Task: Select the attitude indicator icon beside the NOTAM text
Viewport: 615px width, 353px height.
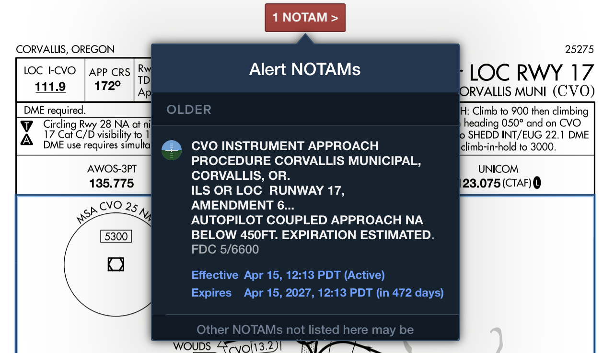Action: [x=172, y=150]
